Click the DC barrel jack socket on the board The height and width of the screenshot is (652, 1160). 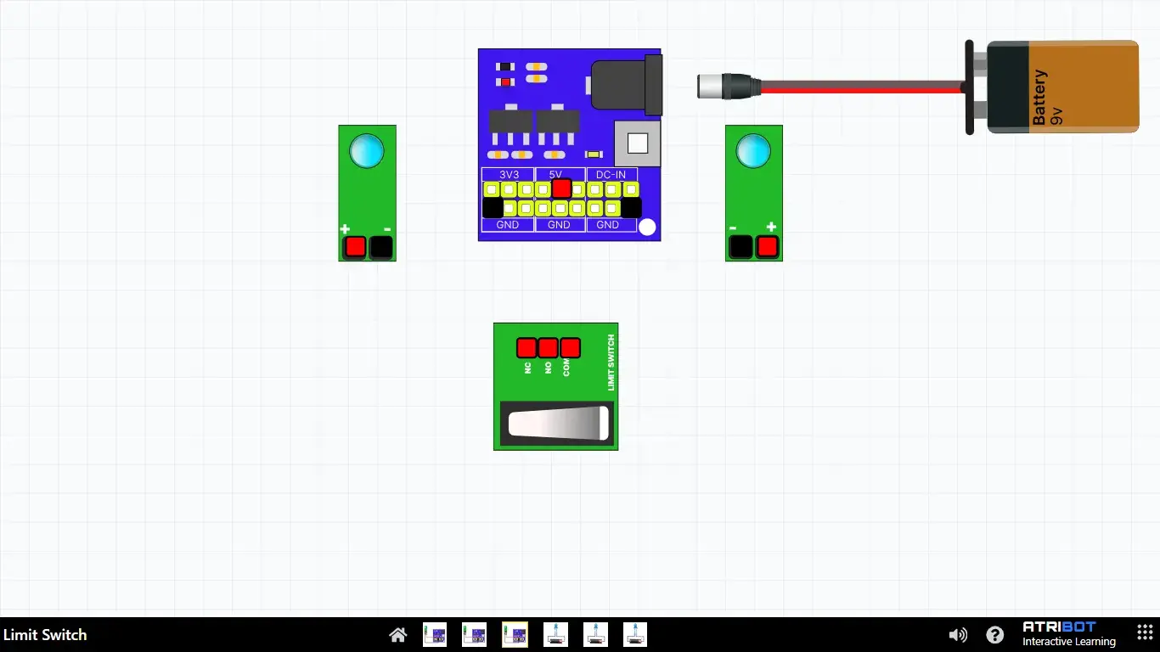pyautogui.click(x=626, y=85)
